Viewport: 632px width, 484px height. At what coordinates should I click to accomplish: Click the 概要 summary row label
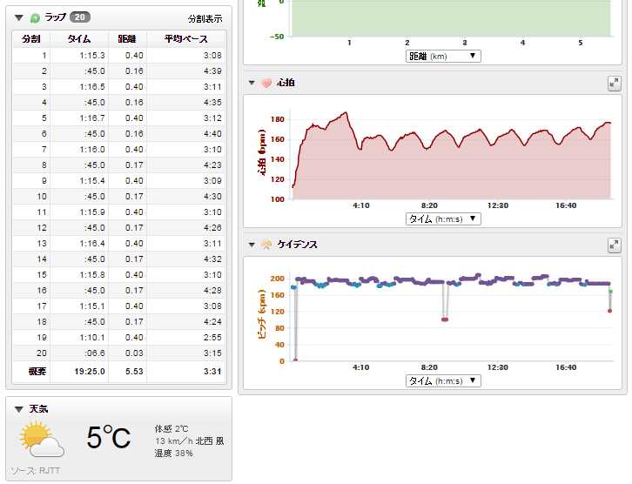37,372
